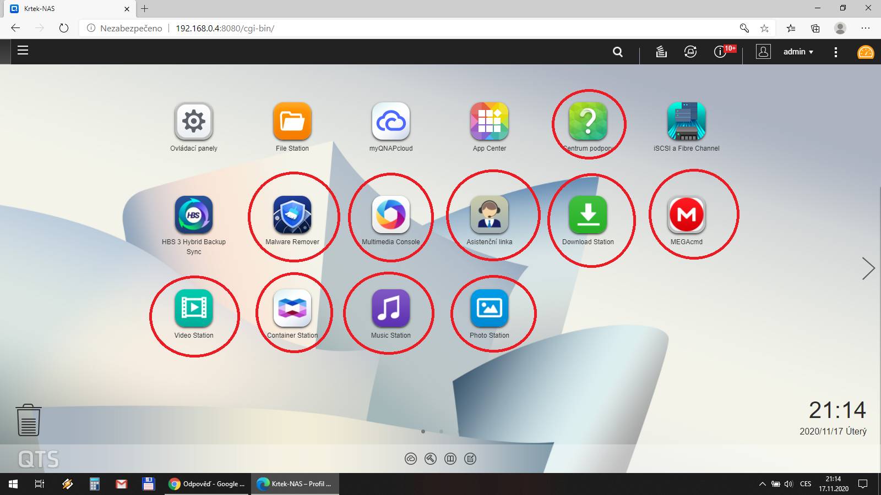Open Windows Task View button
The width and height of the screenshot is (881, 495).
pos(40,484)
